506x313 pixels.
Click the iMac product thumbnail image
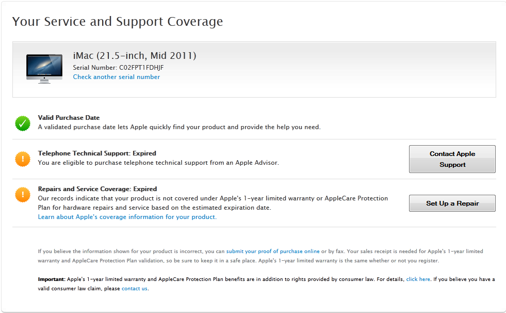pos(44,68)
